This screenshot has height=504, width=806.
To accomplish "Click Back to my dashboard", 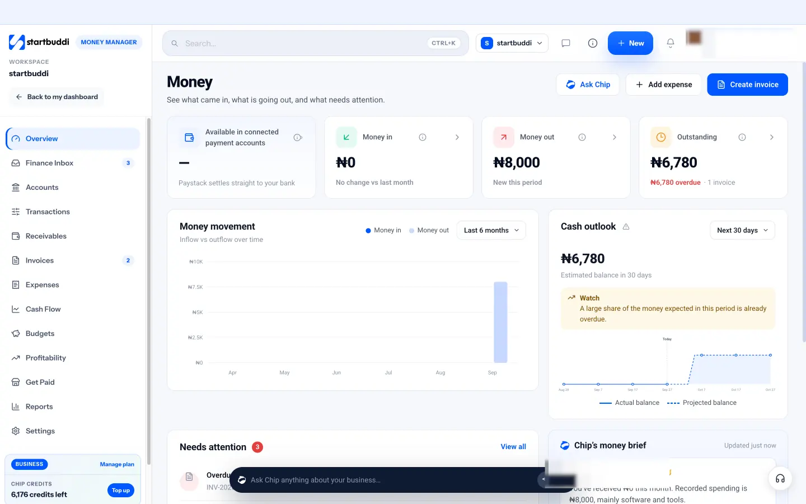I will point(57,97).
